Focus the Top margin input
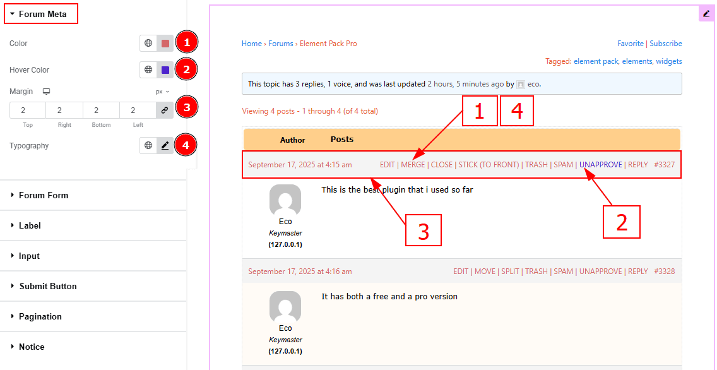 pyautogui.click(x=27, y=110)
